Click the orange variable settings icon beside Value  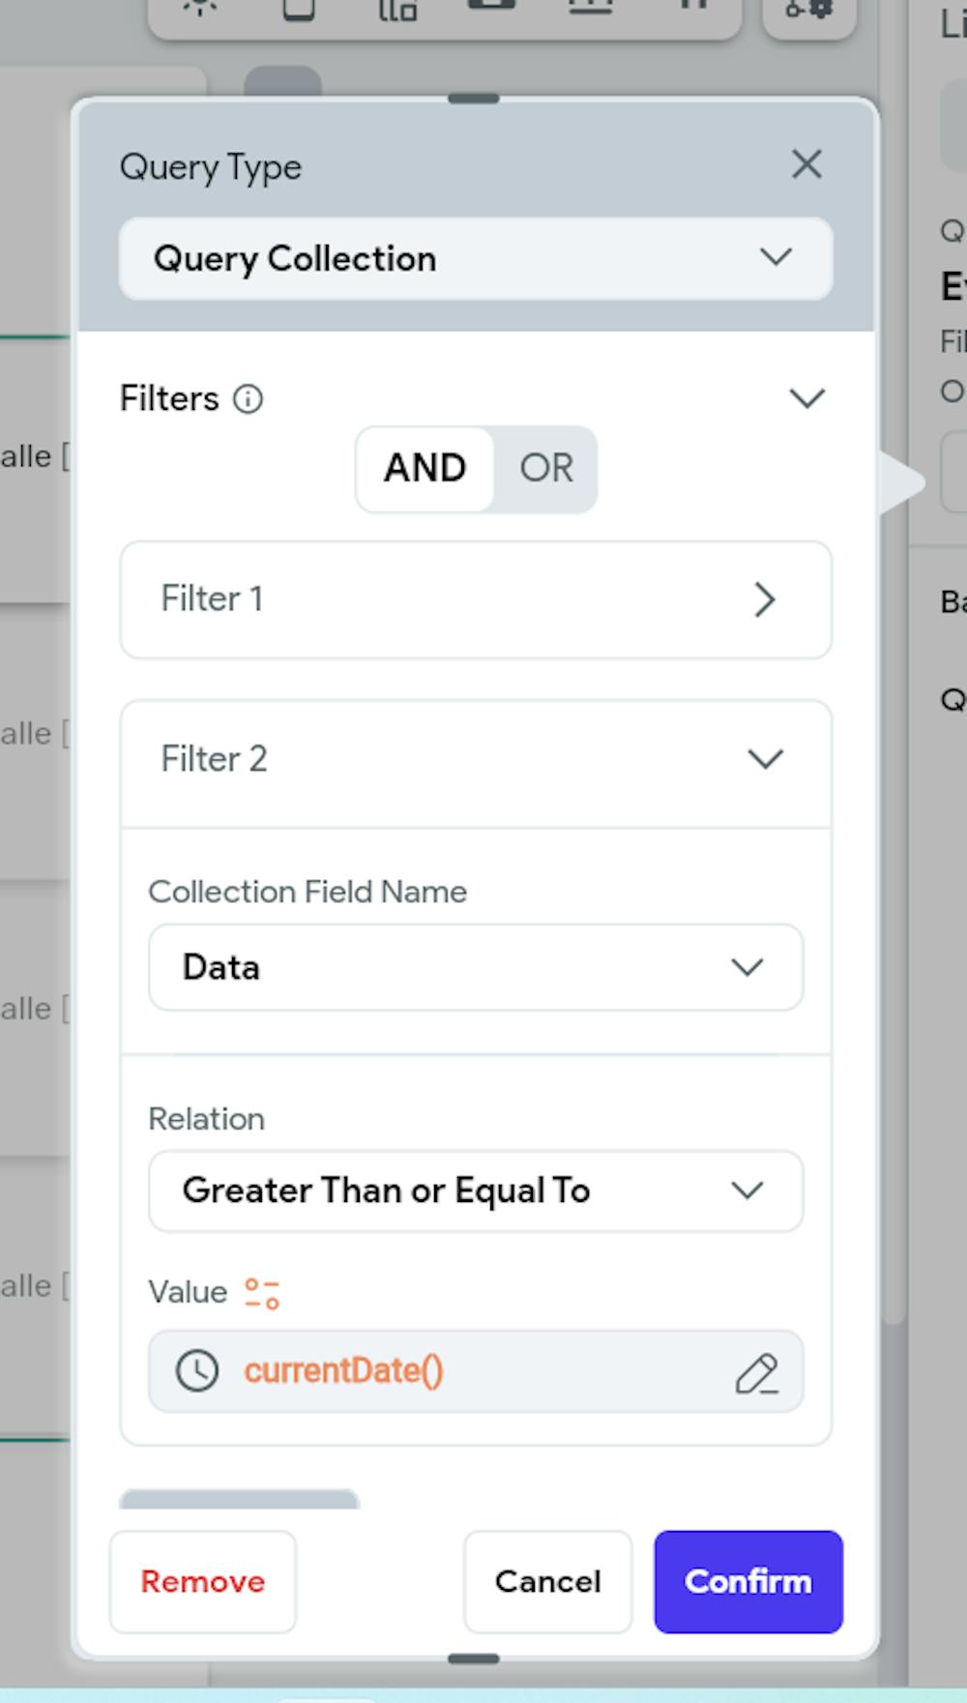click(262, 1293)
